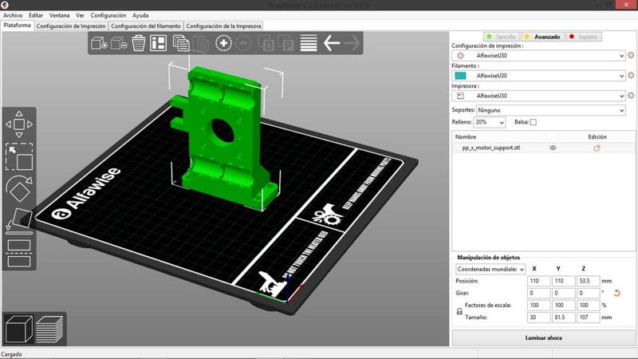Open Configuración menu

108,15
